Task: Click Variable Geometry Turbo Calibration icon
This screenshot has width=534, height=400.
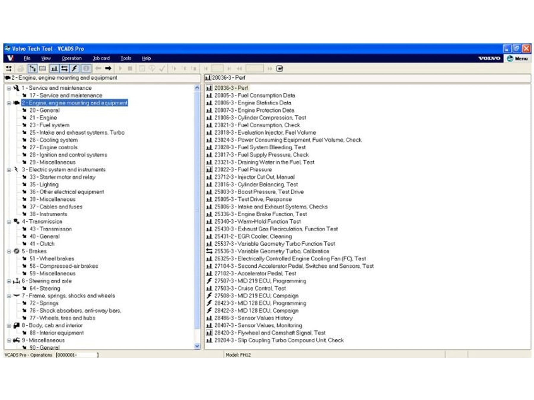Action: click(209, 251)
